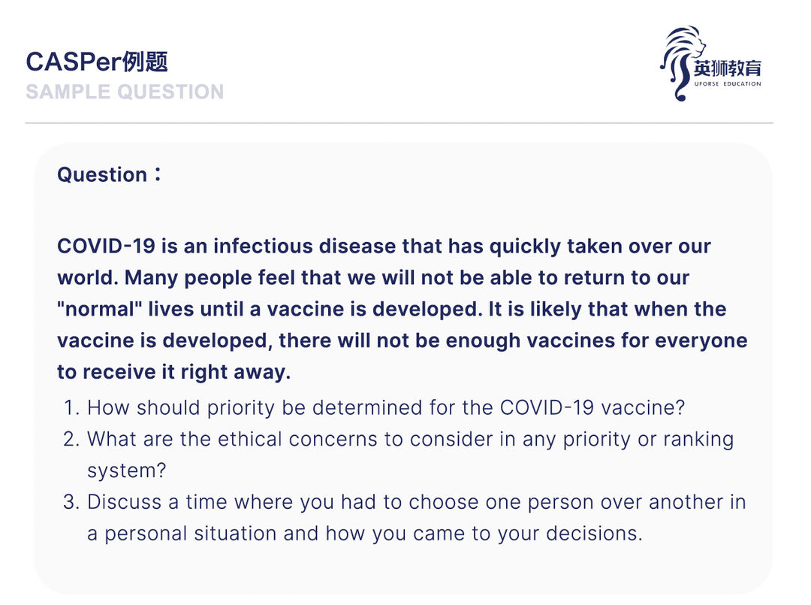
Task: Click 'to receive it right away.' text
Action: (x=173, y=372)
